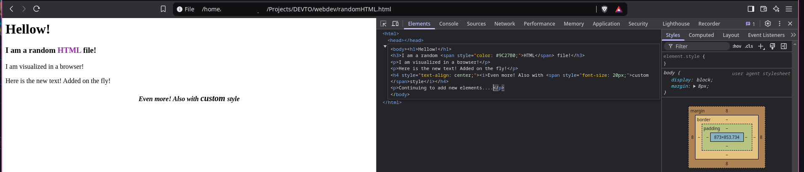This screenshot has width=804, height=172.
Task: Add a new style rule with plus icon
Action: [761, 47]
